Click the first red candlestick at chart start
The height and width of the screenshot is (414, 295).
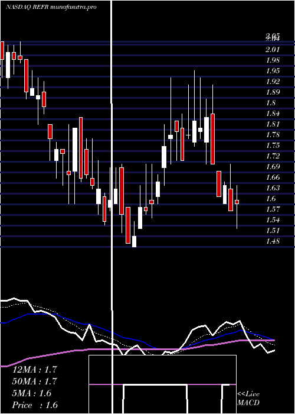click(2, 50)
